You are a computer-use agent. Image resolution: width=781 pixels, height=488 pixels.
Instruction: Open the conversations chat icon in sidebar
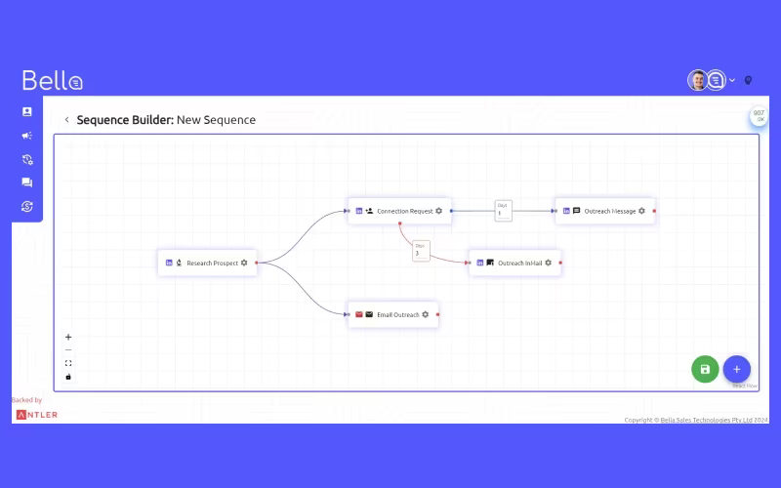pos(27,183)
